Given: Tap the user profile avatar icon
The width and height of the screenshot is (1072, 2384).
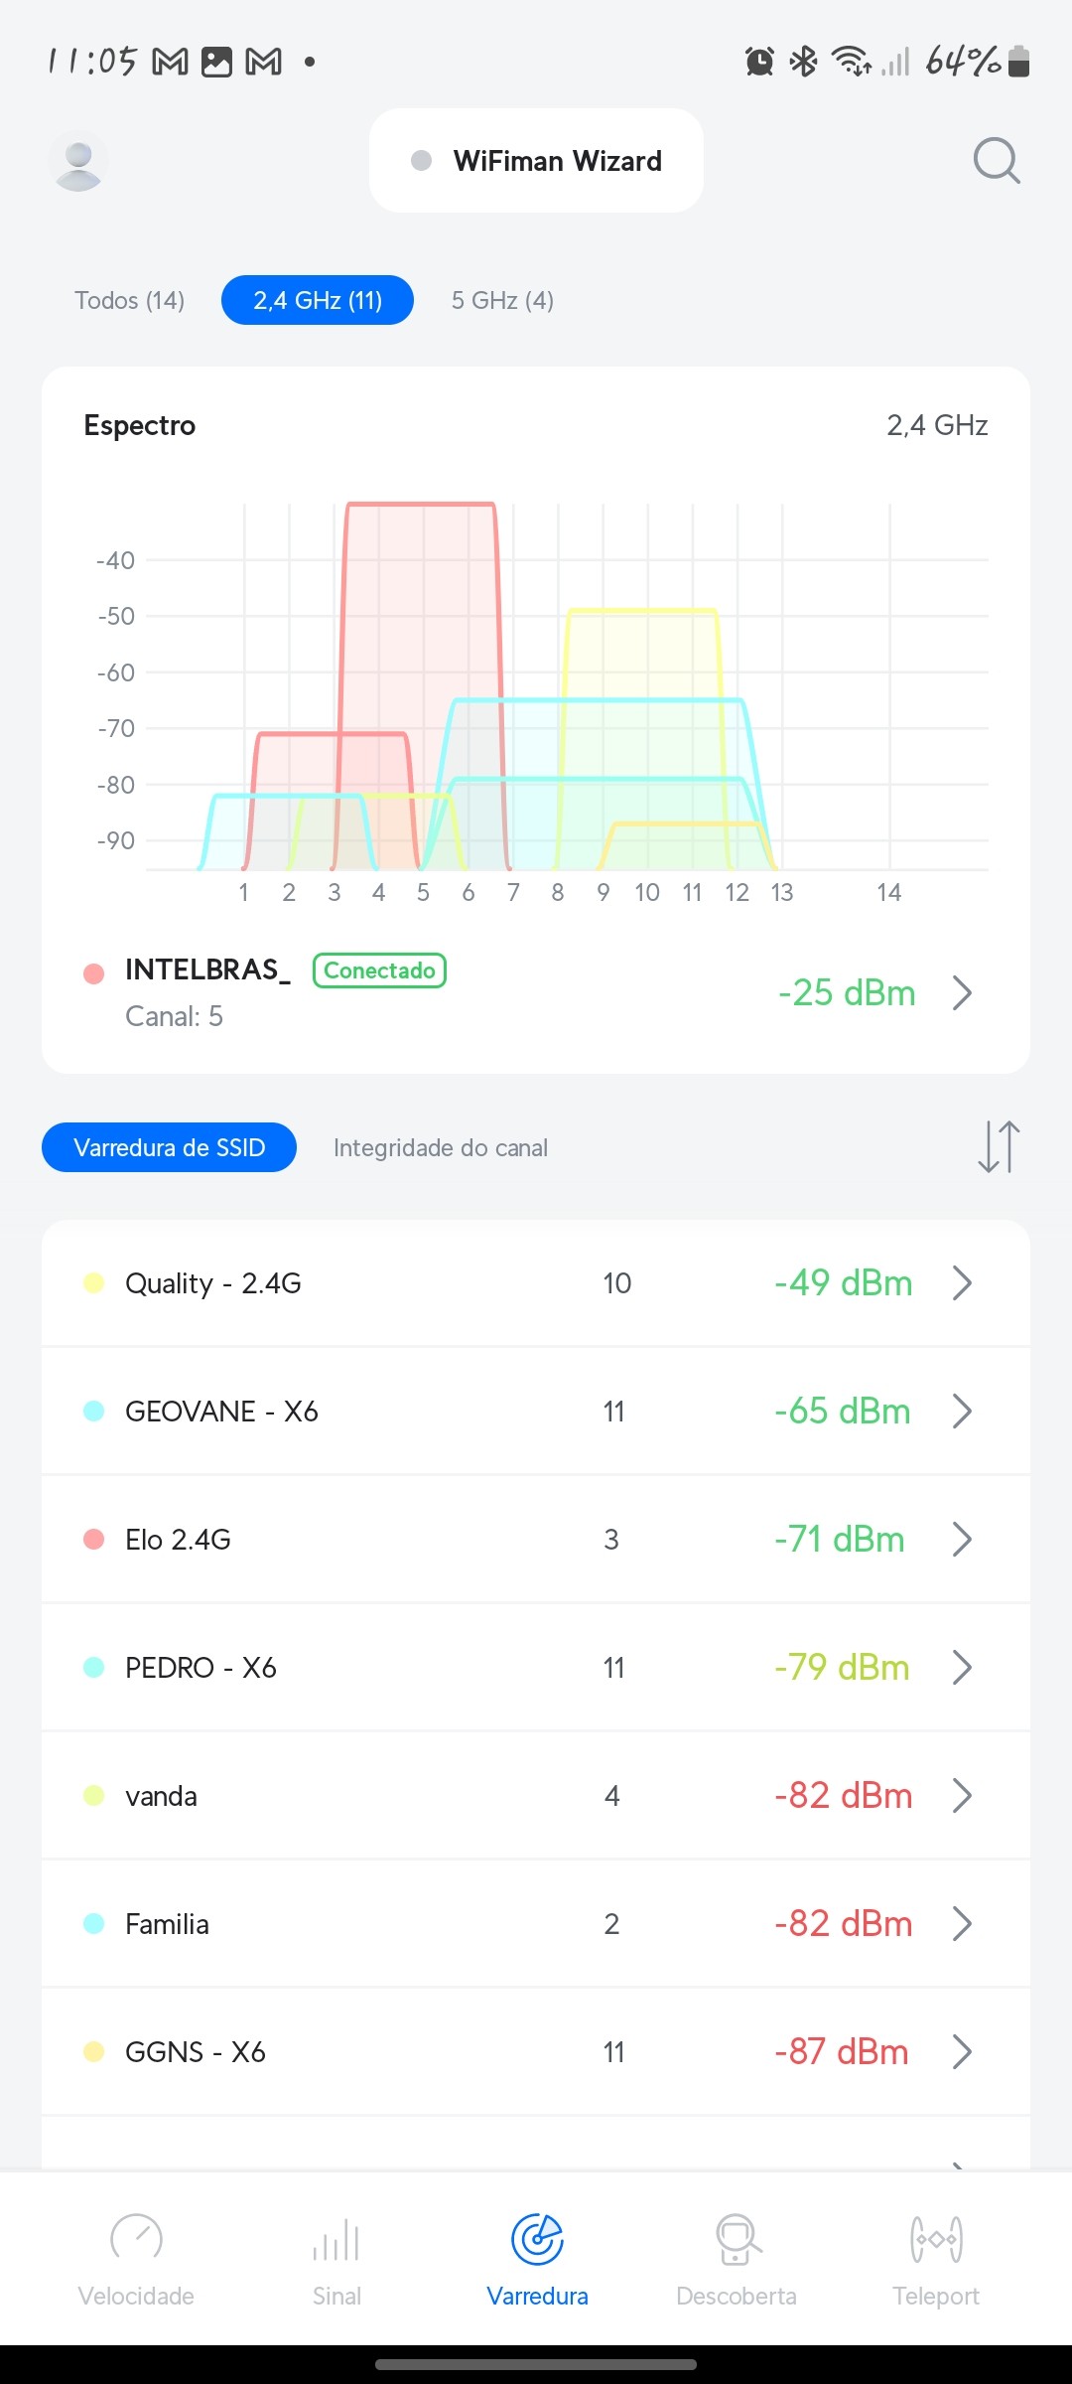Looking at the screenshot, I should click(78, 161).
